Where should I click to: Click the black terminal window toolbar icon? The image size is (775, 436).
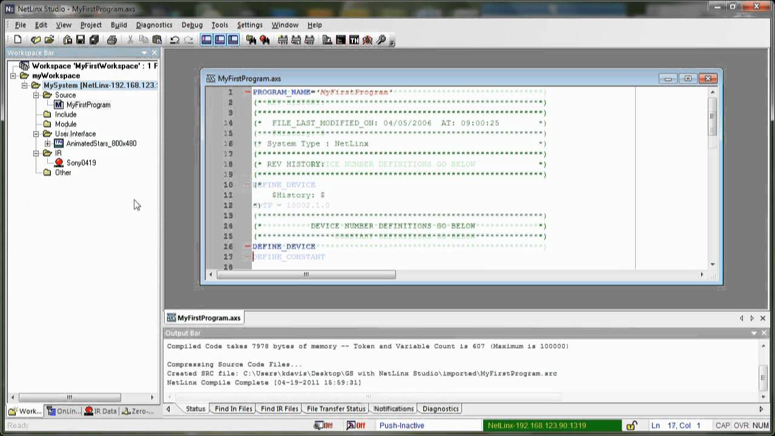(341, 40)
